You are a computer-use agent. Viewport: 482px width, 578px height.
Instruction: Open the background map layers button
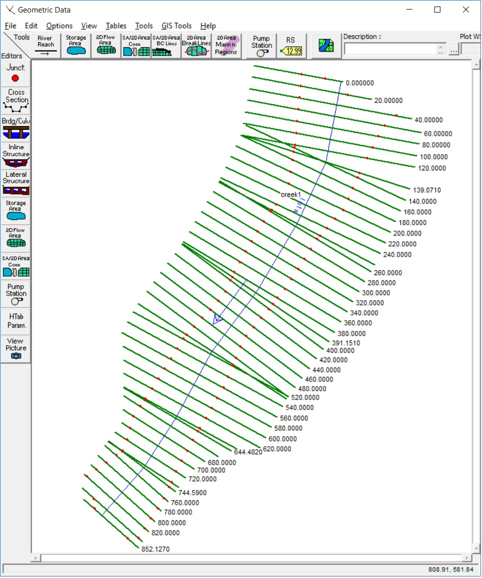(326, 46)
